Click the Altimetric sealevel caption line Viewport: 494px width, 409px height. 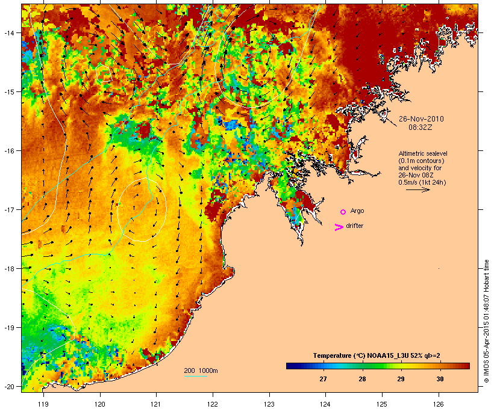point(423,153)
